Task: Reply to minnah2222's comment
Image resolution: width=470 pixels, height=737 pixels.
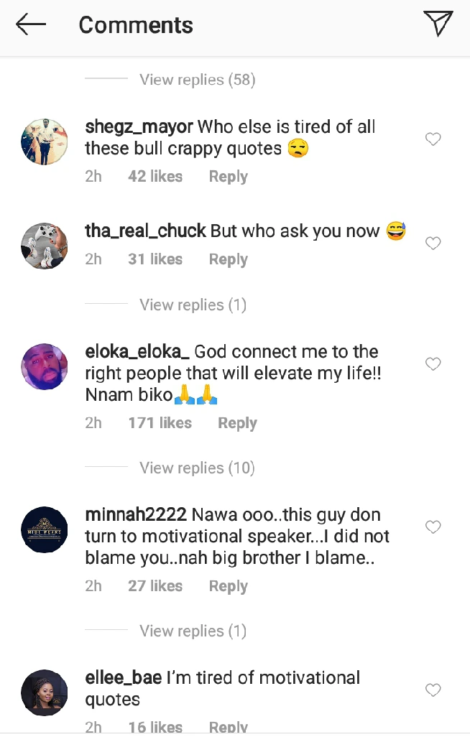Action: coord(228,587)
